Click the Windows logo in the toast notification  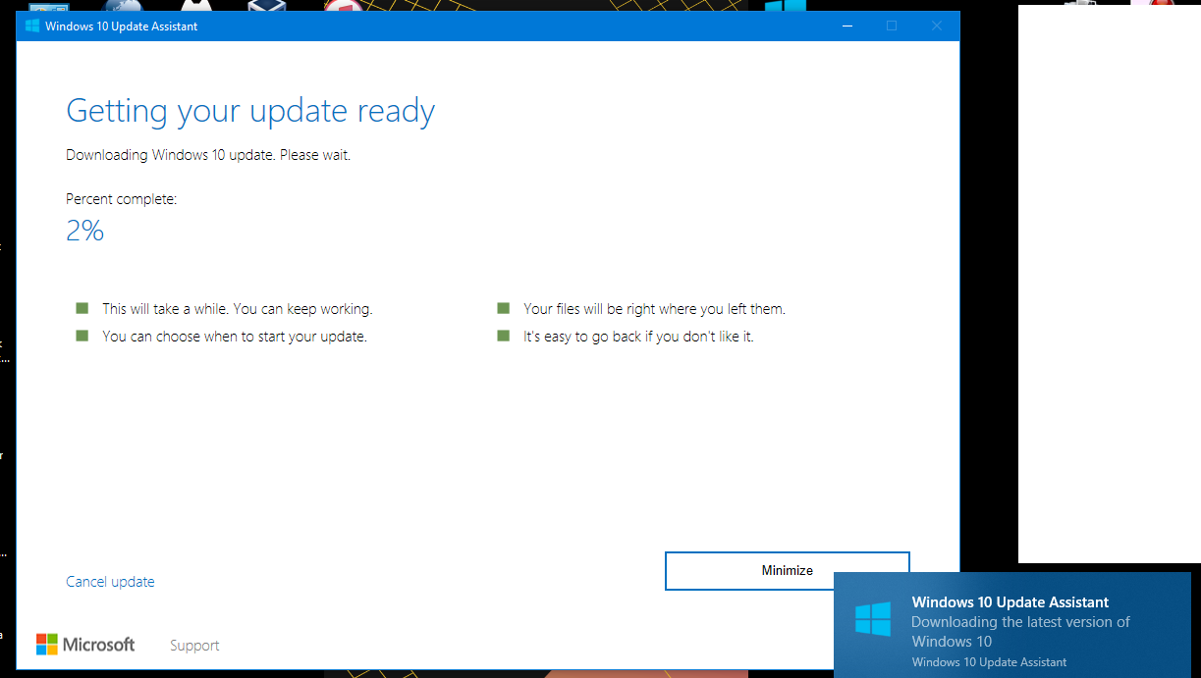[x=872, y=619]
